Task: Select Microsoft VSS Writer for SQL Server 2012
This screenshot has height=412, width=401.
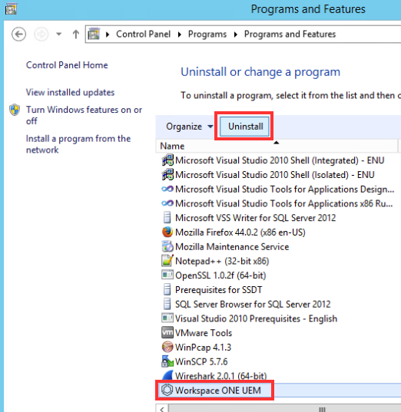Action: [255, 218]
